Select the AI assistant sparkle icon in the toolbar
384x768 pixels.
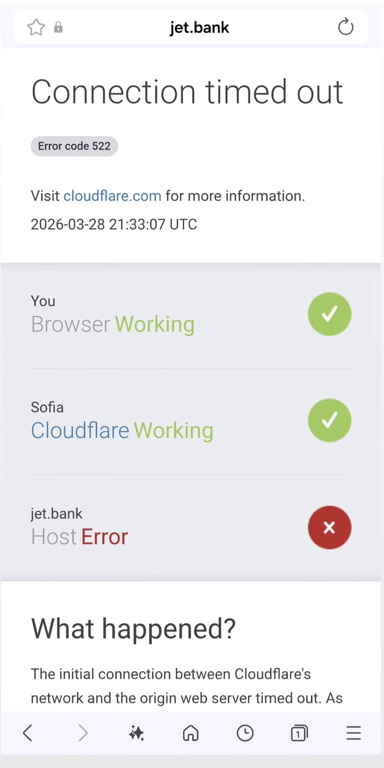137,733
